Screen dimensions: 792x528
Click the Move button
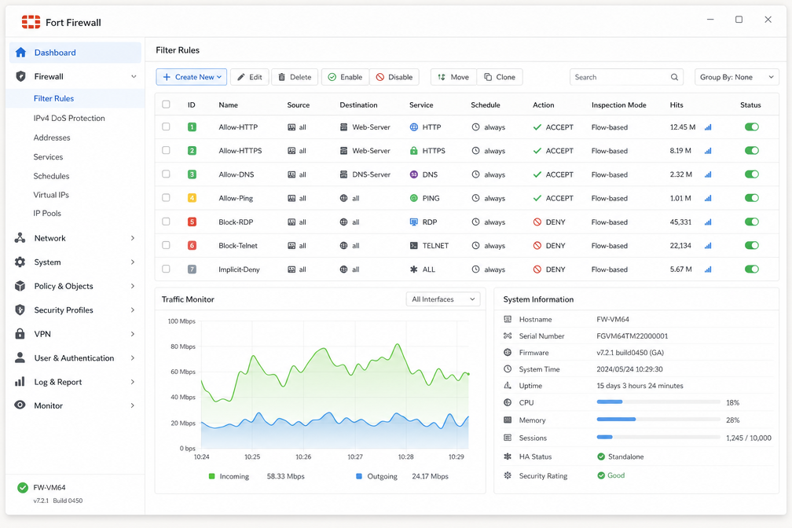point(453,77)
